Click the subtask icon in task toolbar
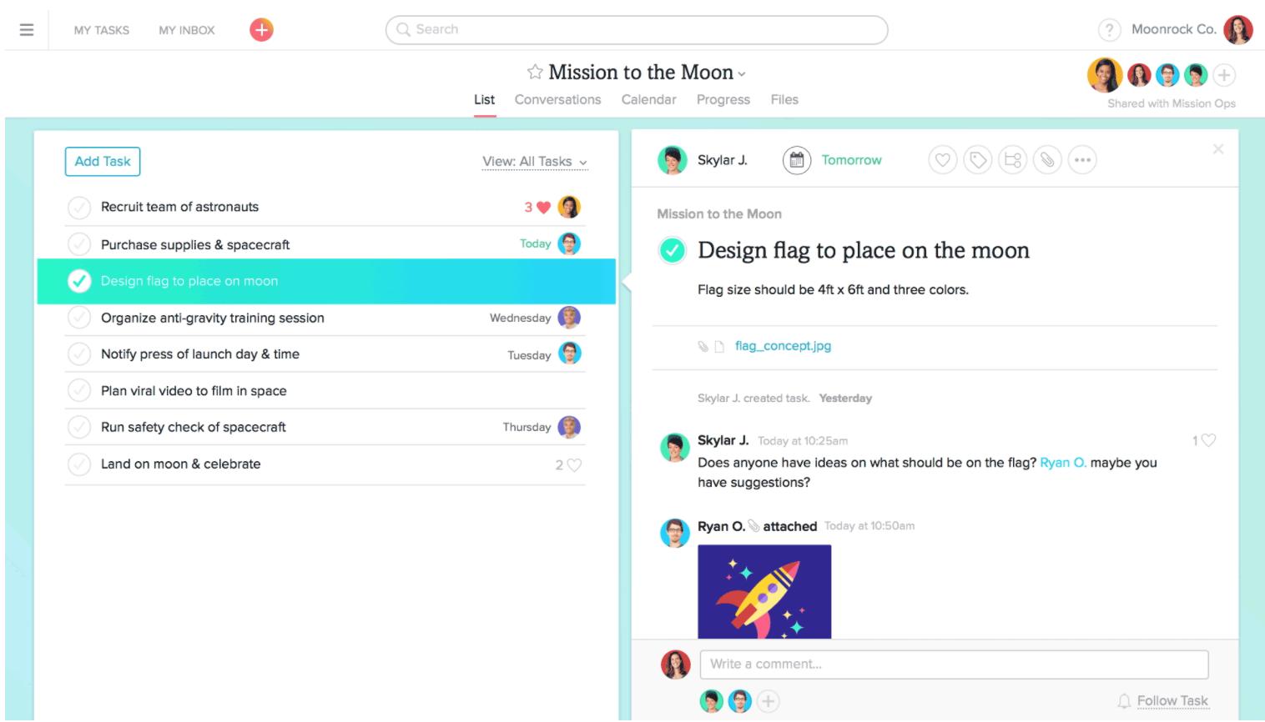 tap(1013, 160)
